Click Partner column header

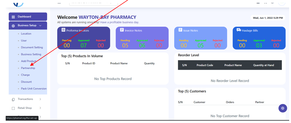(260, 102)
